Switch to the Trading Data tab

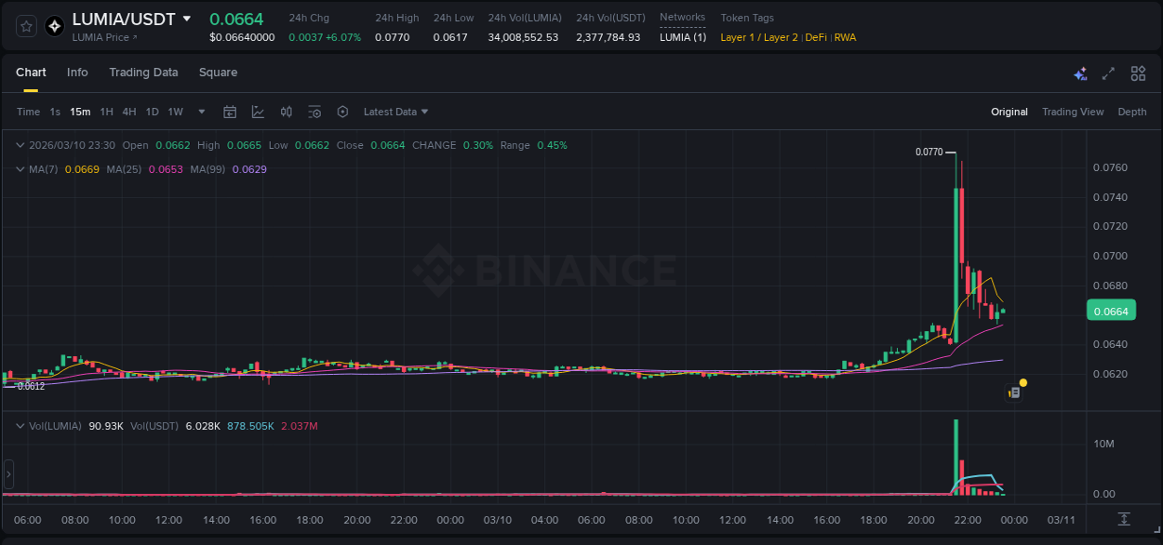(x=143, y=73)
